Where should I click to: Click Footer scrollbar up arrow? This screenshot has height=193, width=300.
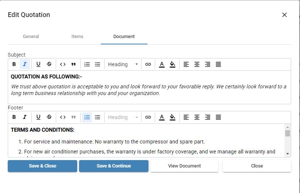tap(287, 127)
